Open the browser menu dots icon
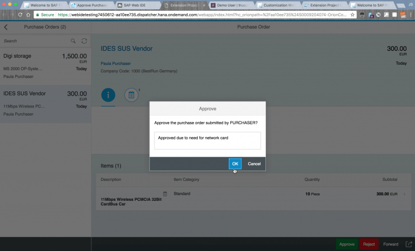 pyautogui.click(x=411, y=15)
